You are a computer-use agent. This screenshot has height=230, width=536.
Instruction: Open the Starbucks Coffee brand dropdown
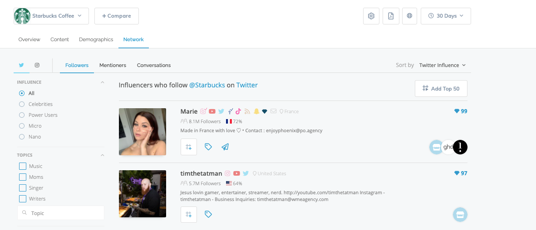point(51,16)
